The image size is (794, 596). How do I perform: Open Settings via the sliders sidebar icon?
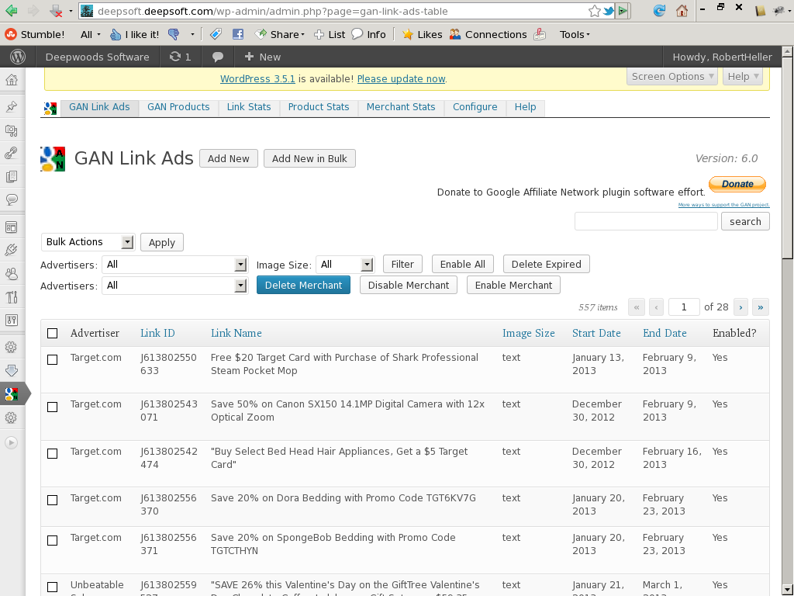pos(11,320)
